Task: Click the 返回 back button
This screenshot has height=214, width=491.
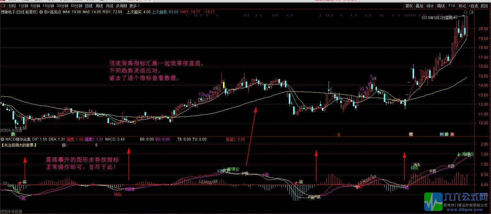Action: click(x=484, y=6)
